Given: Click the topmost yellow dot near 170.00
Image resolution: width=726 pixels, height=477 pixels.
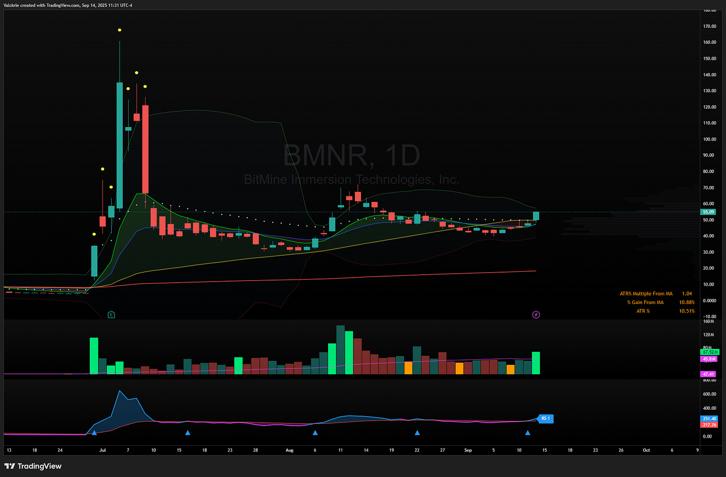Looking at the screenshot, I should (x=120, y=30).
